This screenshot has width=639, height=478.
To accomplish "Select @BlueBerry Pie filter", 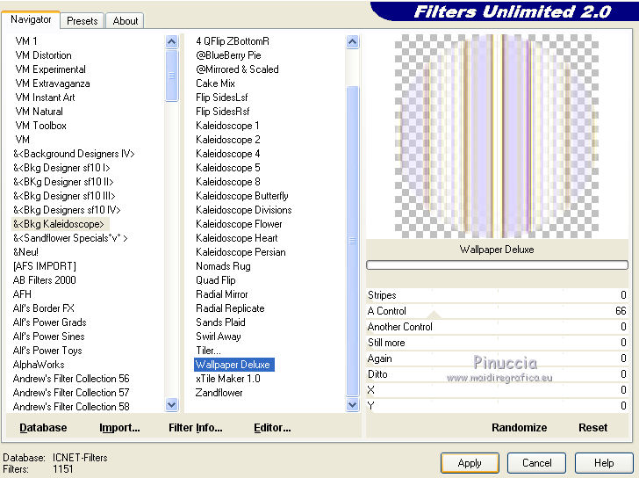I will (x=228, y=55).
